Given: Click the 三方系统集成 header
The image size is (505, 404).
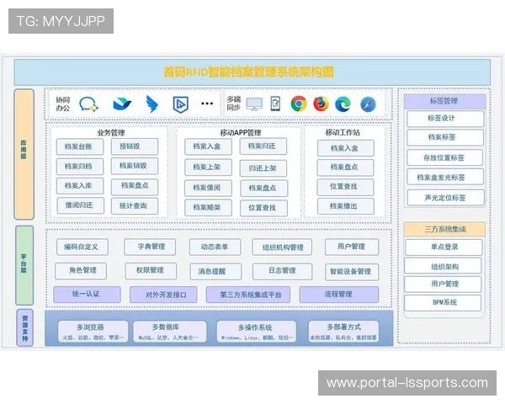Looking at the screenshot, I should [444, 229].
